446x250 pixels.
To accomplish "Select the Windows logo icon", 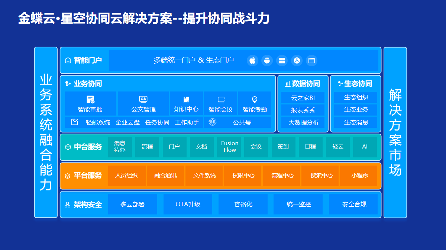I will click(x=282, y=60).
